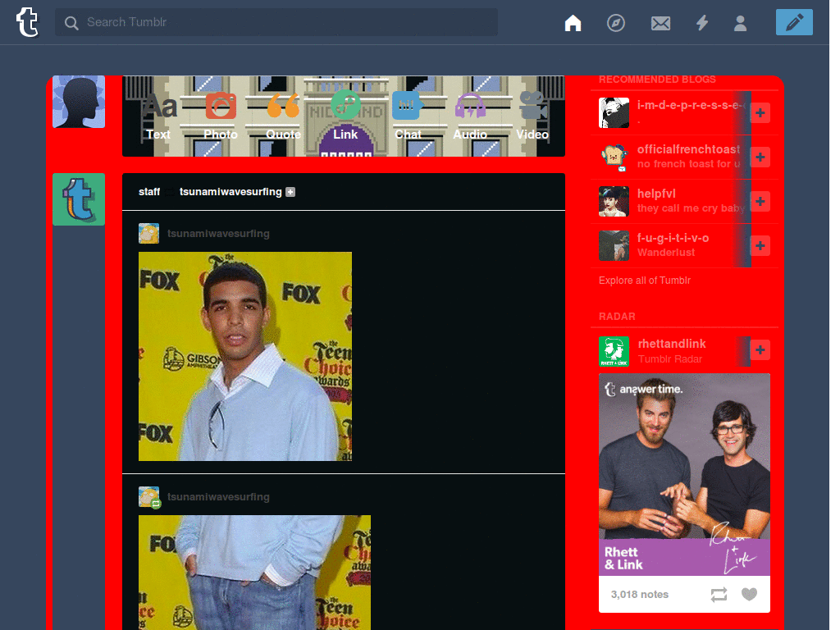Image resolution: width=840 pixels, height=630 pixels.
Task: Click i-m-d-e-p-r-e-s-s-e-d blog avatar
Action: coord(614,112)
